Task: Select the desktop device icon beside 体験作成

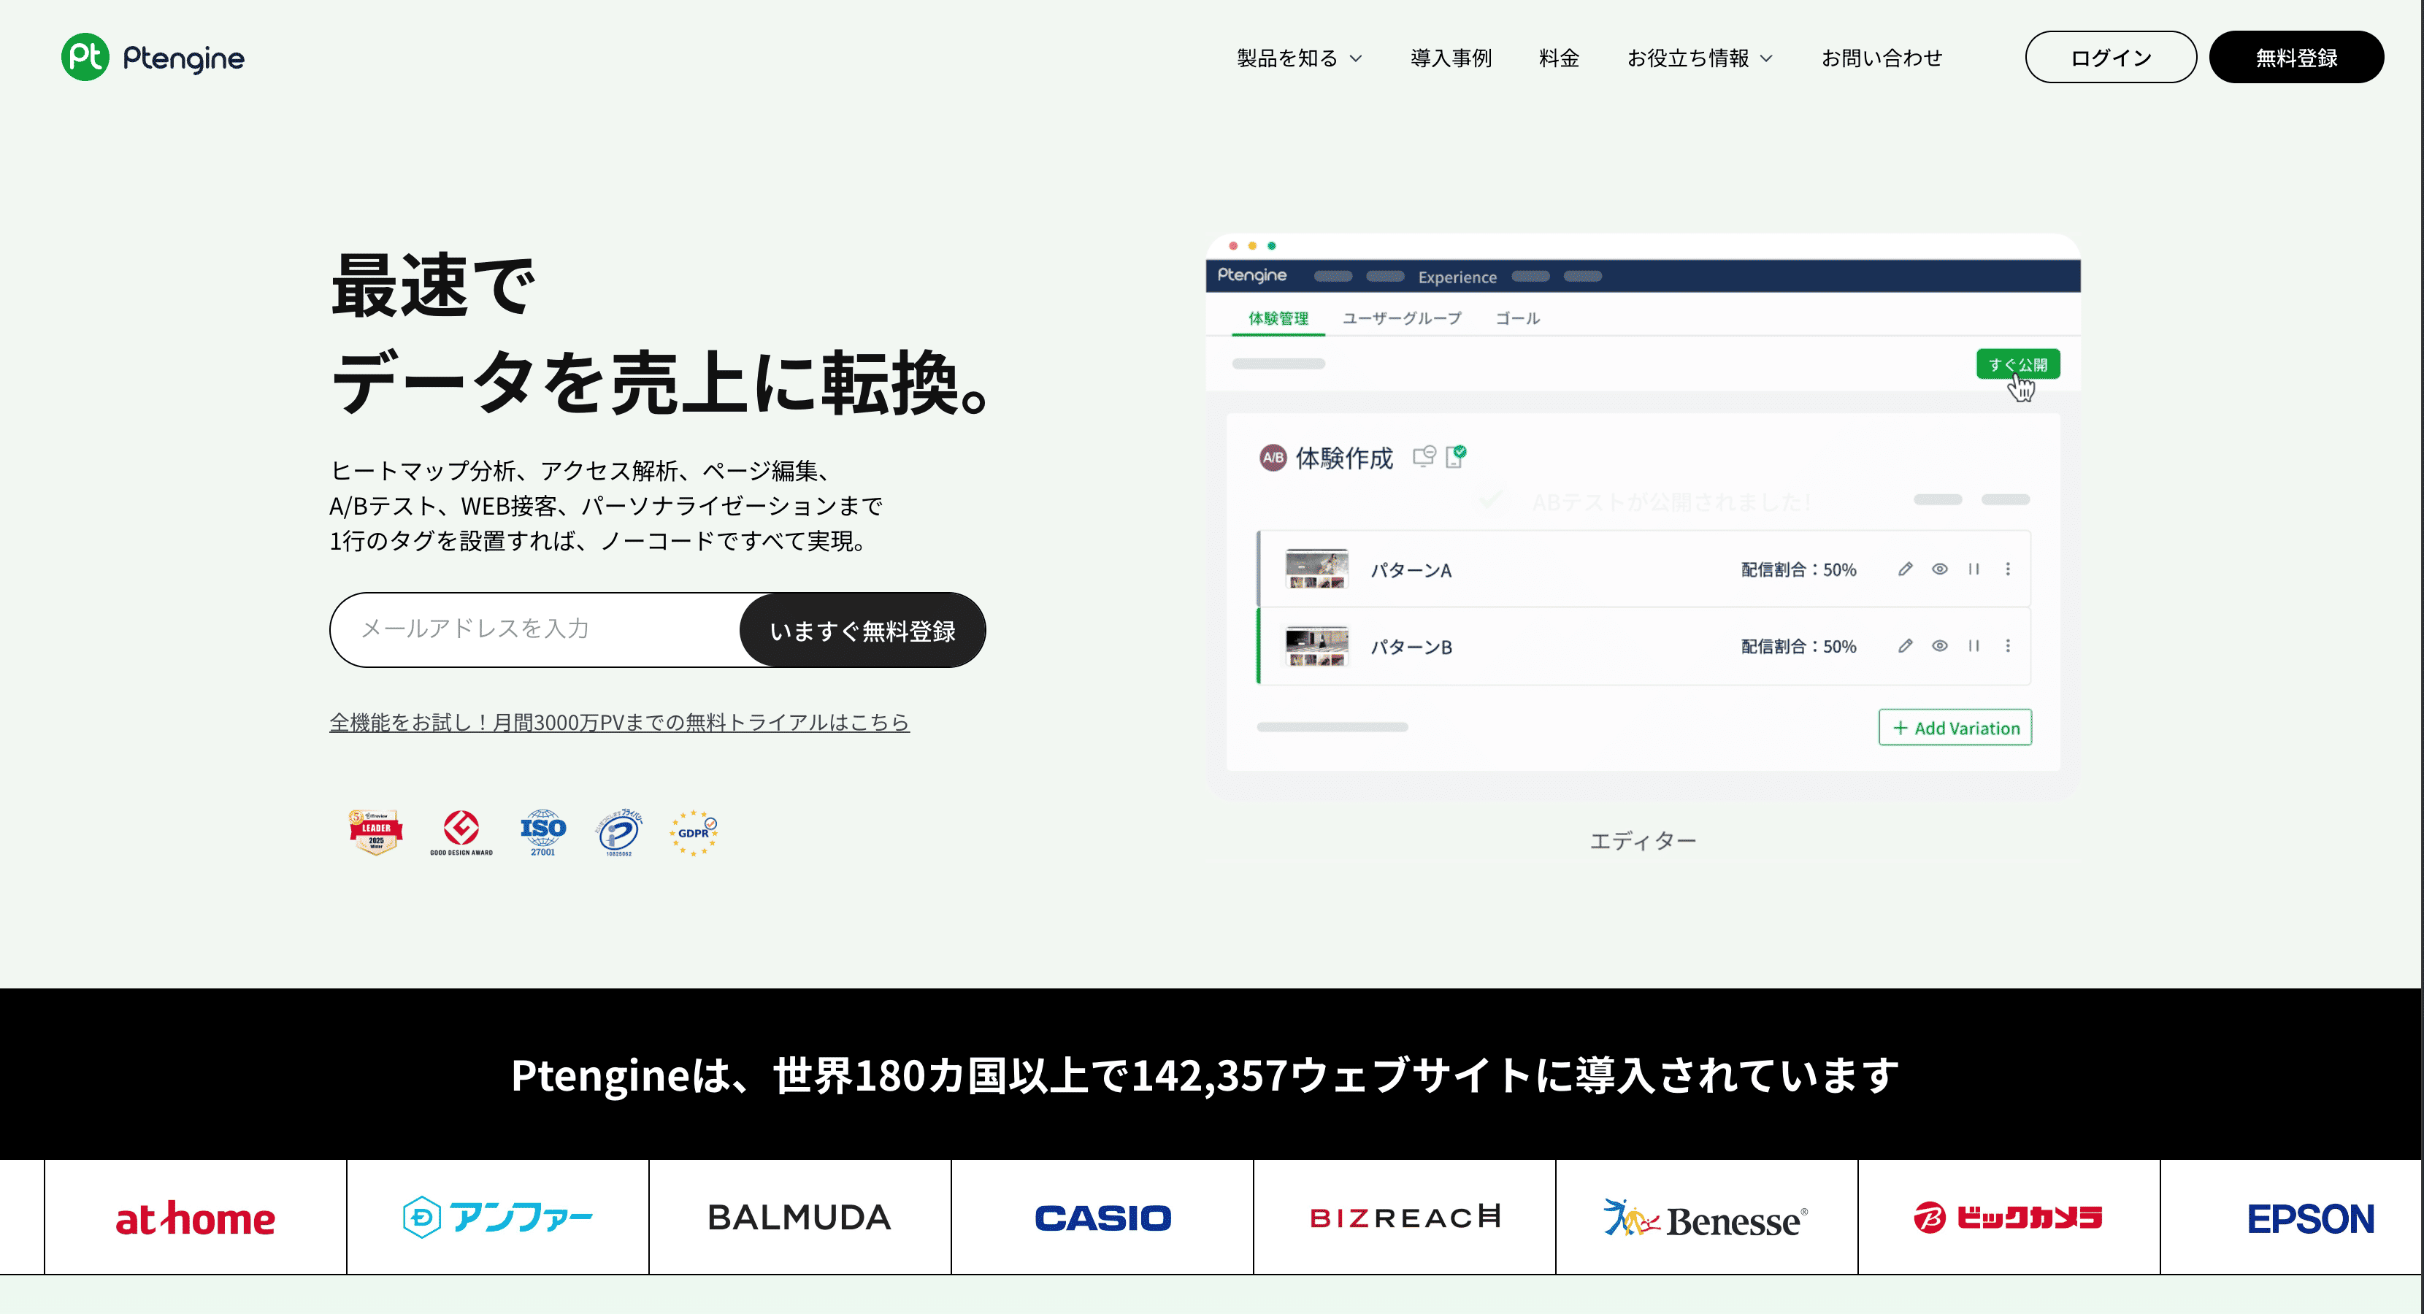Action: click(x=1423, y=458)
